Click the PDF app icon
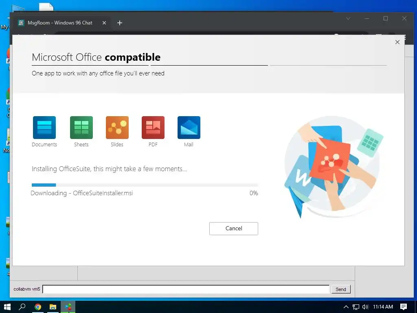This screenshot has height=313, width=417. 153,128
